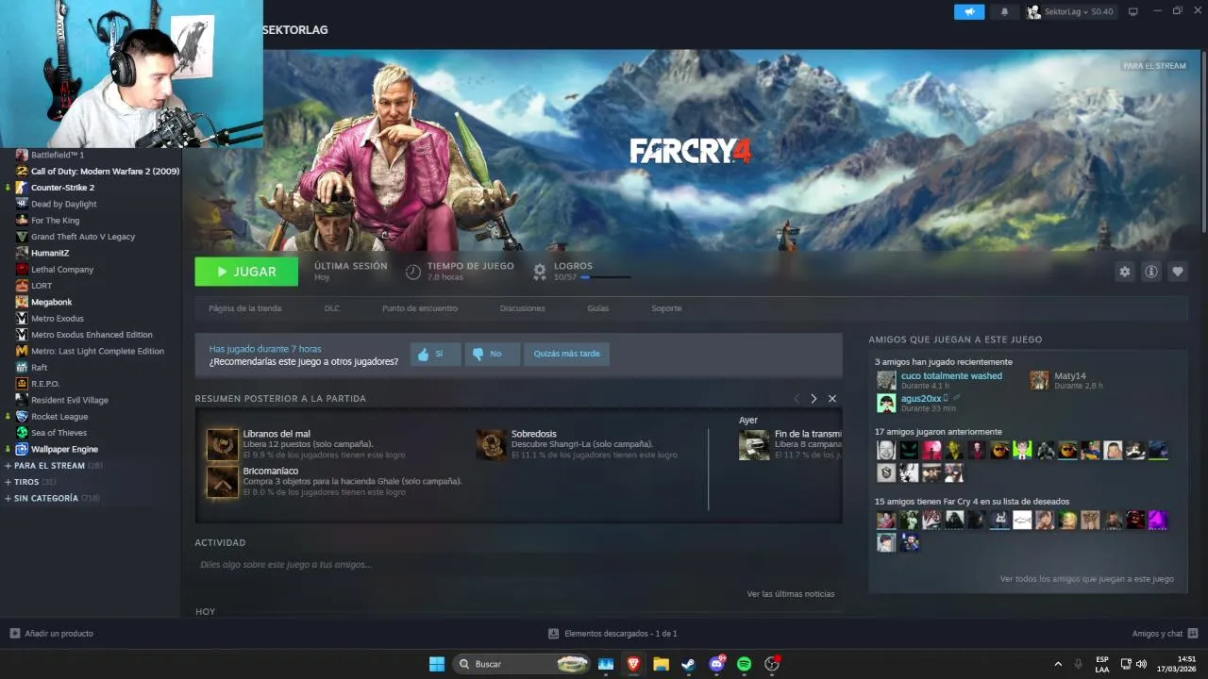The width and height of the screenshot is (1208, 679).
Task: Open the Soporte tab
Action: coord(666,308)
